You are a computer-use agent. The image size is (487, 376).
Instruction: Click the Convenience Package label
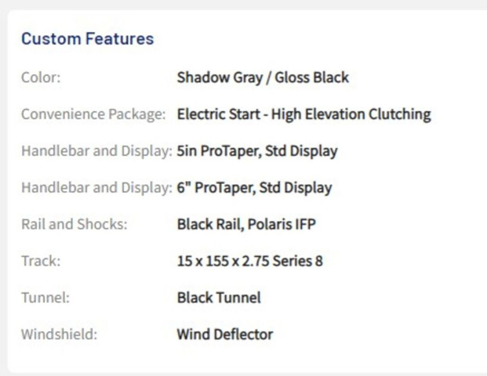tap(93, 114)
